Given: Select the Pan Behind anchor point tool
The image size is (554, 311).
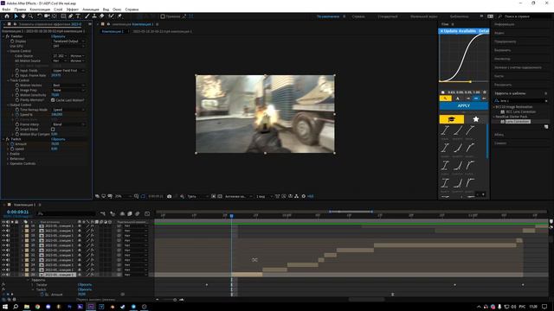Looking at the screenshot, I should pyautogui.click(x=55, y=16).
